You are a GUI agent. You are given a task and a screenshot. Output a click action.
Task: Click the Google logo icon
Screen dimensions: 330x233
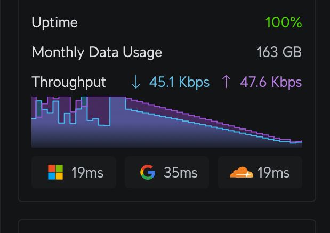point(148,172)
